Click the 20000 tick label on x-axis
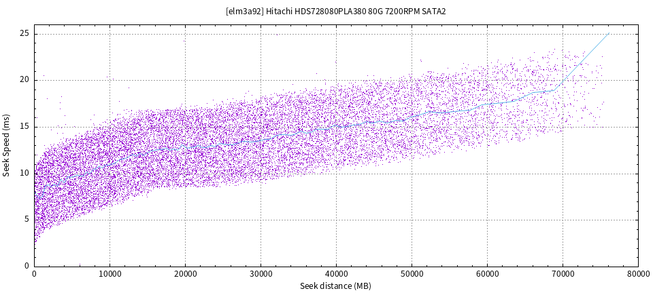This screenshot has width=653, height=293. [x=185, y=275]
